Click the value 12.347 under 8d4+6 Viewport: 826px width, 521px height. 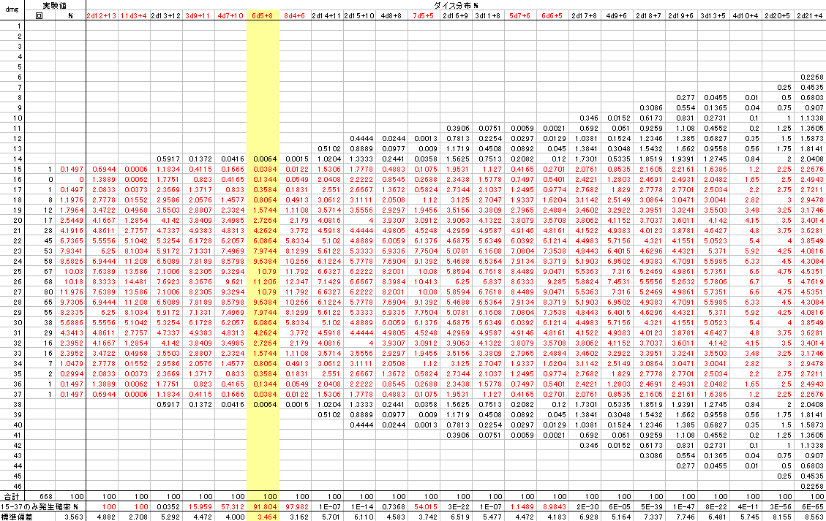pos(294,281)
